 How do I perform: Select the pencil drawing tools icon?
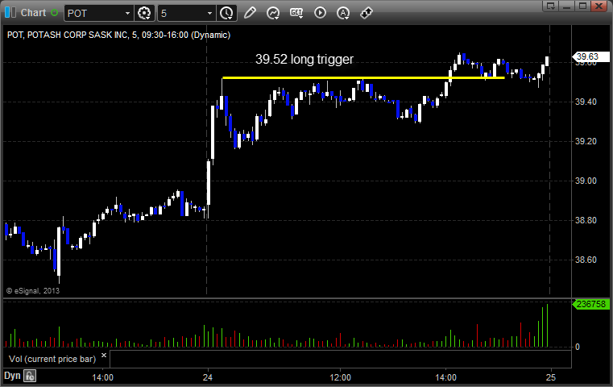pyautogui.click(x=250, y=13)
